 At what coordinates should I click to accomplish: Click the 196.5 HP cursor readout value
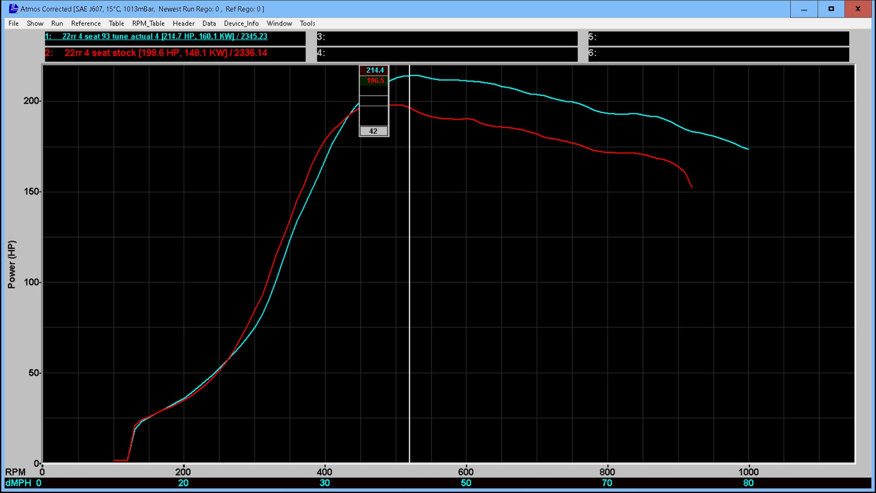(373, 81)
